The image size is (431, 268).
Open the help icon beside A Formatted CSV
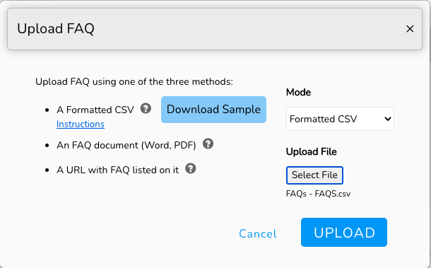point(146,108)
